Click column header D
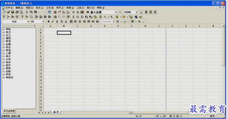The image size is (228, 119). (x=91, y=26)
